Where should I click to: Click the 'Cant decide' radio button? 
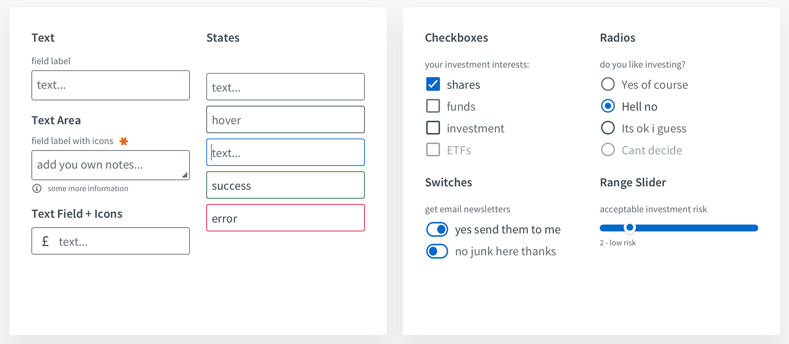(608, 149)
